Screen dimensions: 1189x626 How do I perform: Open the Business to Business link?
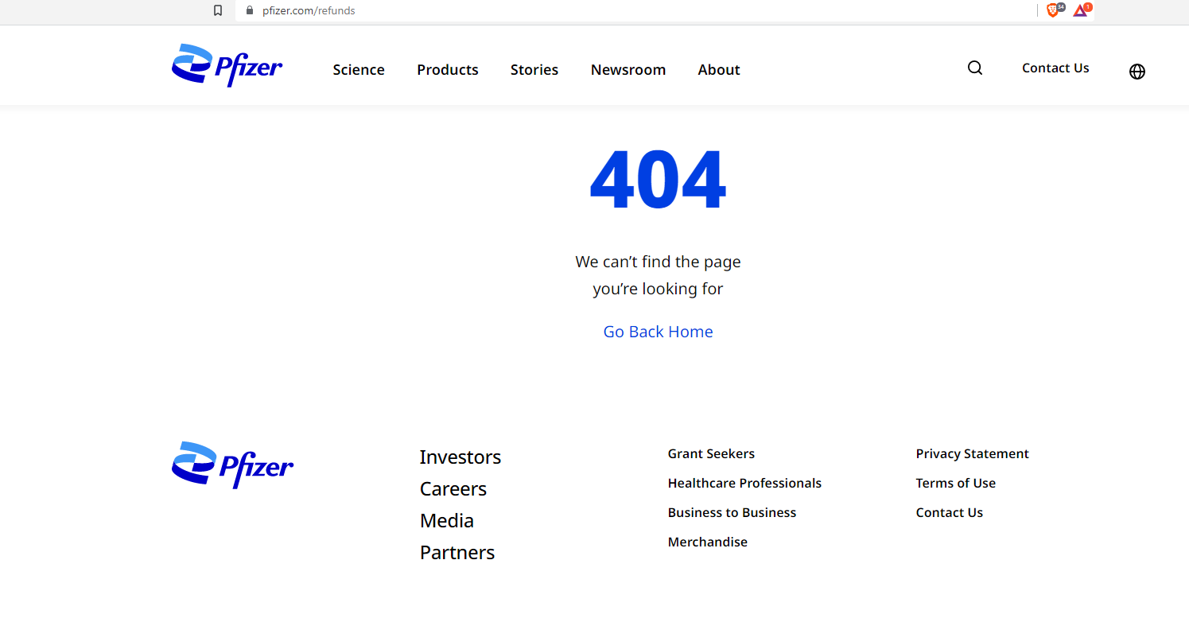tap(732, 513)
